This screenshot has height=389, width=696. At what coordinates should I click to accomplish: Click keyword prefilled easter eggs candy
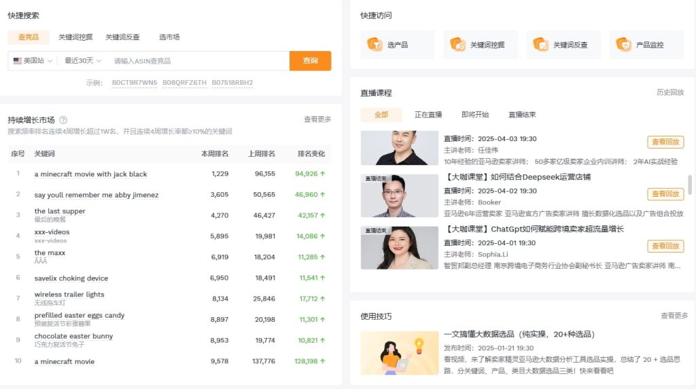[80, 316]
